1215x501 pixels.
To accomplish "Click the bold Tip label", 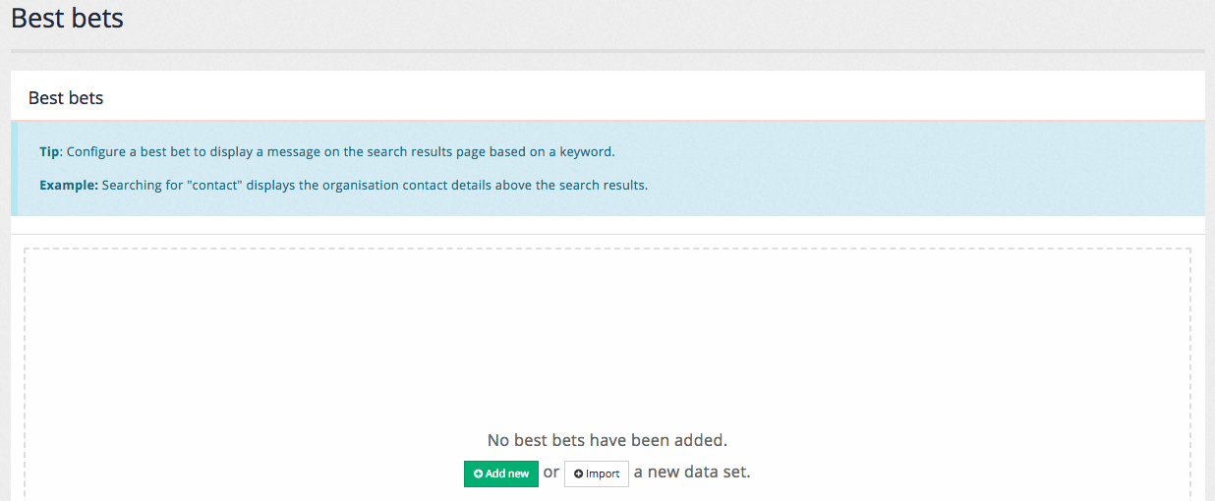I will [49, 152].
